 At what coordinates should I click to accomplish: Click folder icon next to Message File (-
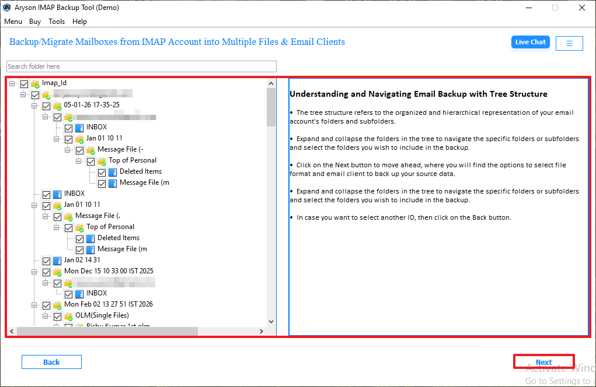coord(90,150)
